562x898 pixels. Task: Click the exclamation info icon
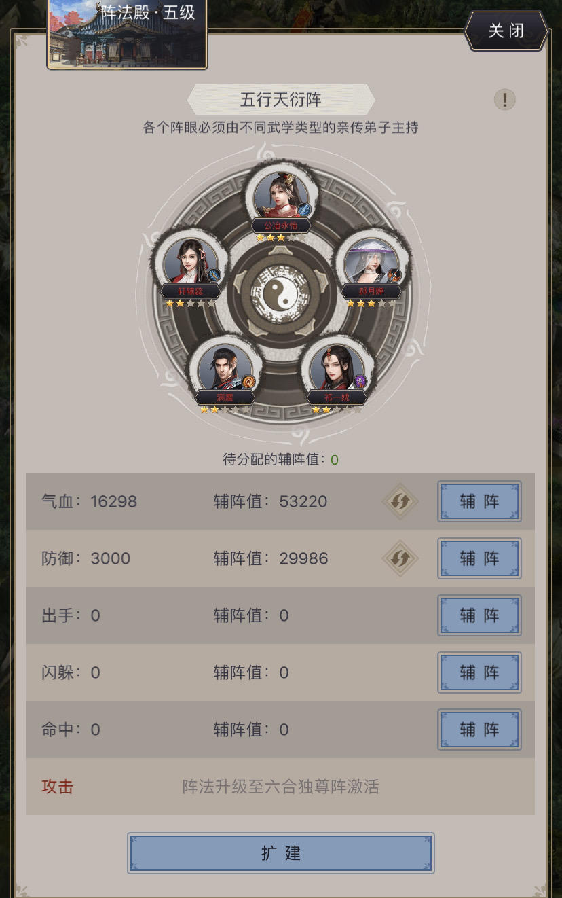click(504, 100)
